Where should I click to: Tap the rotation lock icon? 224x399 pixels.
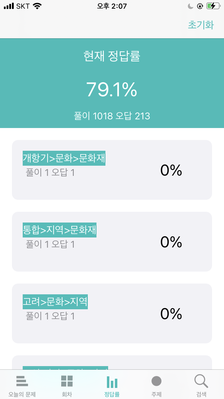click(x=200, y=6)
